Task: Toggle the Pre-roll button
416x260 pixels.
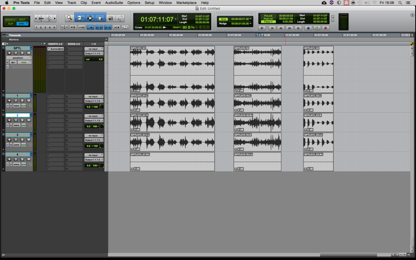Action: coord(268,16)
